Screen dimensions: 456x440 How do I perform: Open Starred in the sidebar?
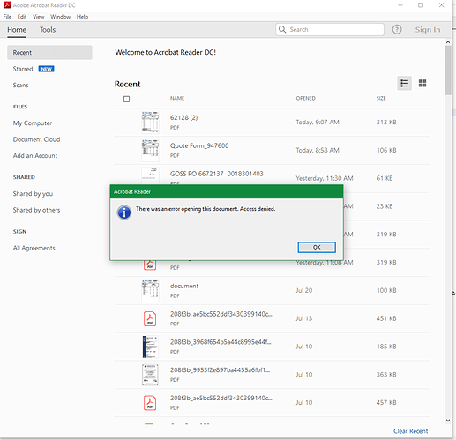tap(23, 69)
